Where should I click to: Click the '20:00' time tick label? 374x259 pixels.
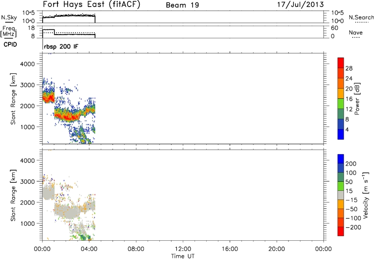277,249
